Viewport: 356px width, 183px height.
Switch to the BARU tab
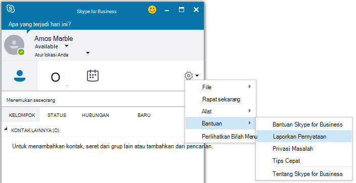click(144, 115)
